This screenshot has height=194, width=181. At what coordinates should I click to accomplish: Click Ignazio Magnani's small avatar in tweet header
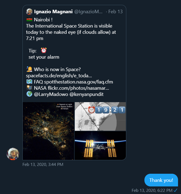(x=29, y=12)
